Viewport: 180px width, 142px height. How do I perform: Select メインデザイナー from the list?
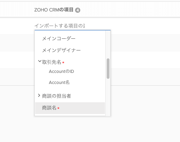(x=62, y=50)
